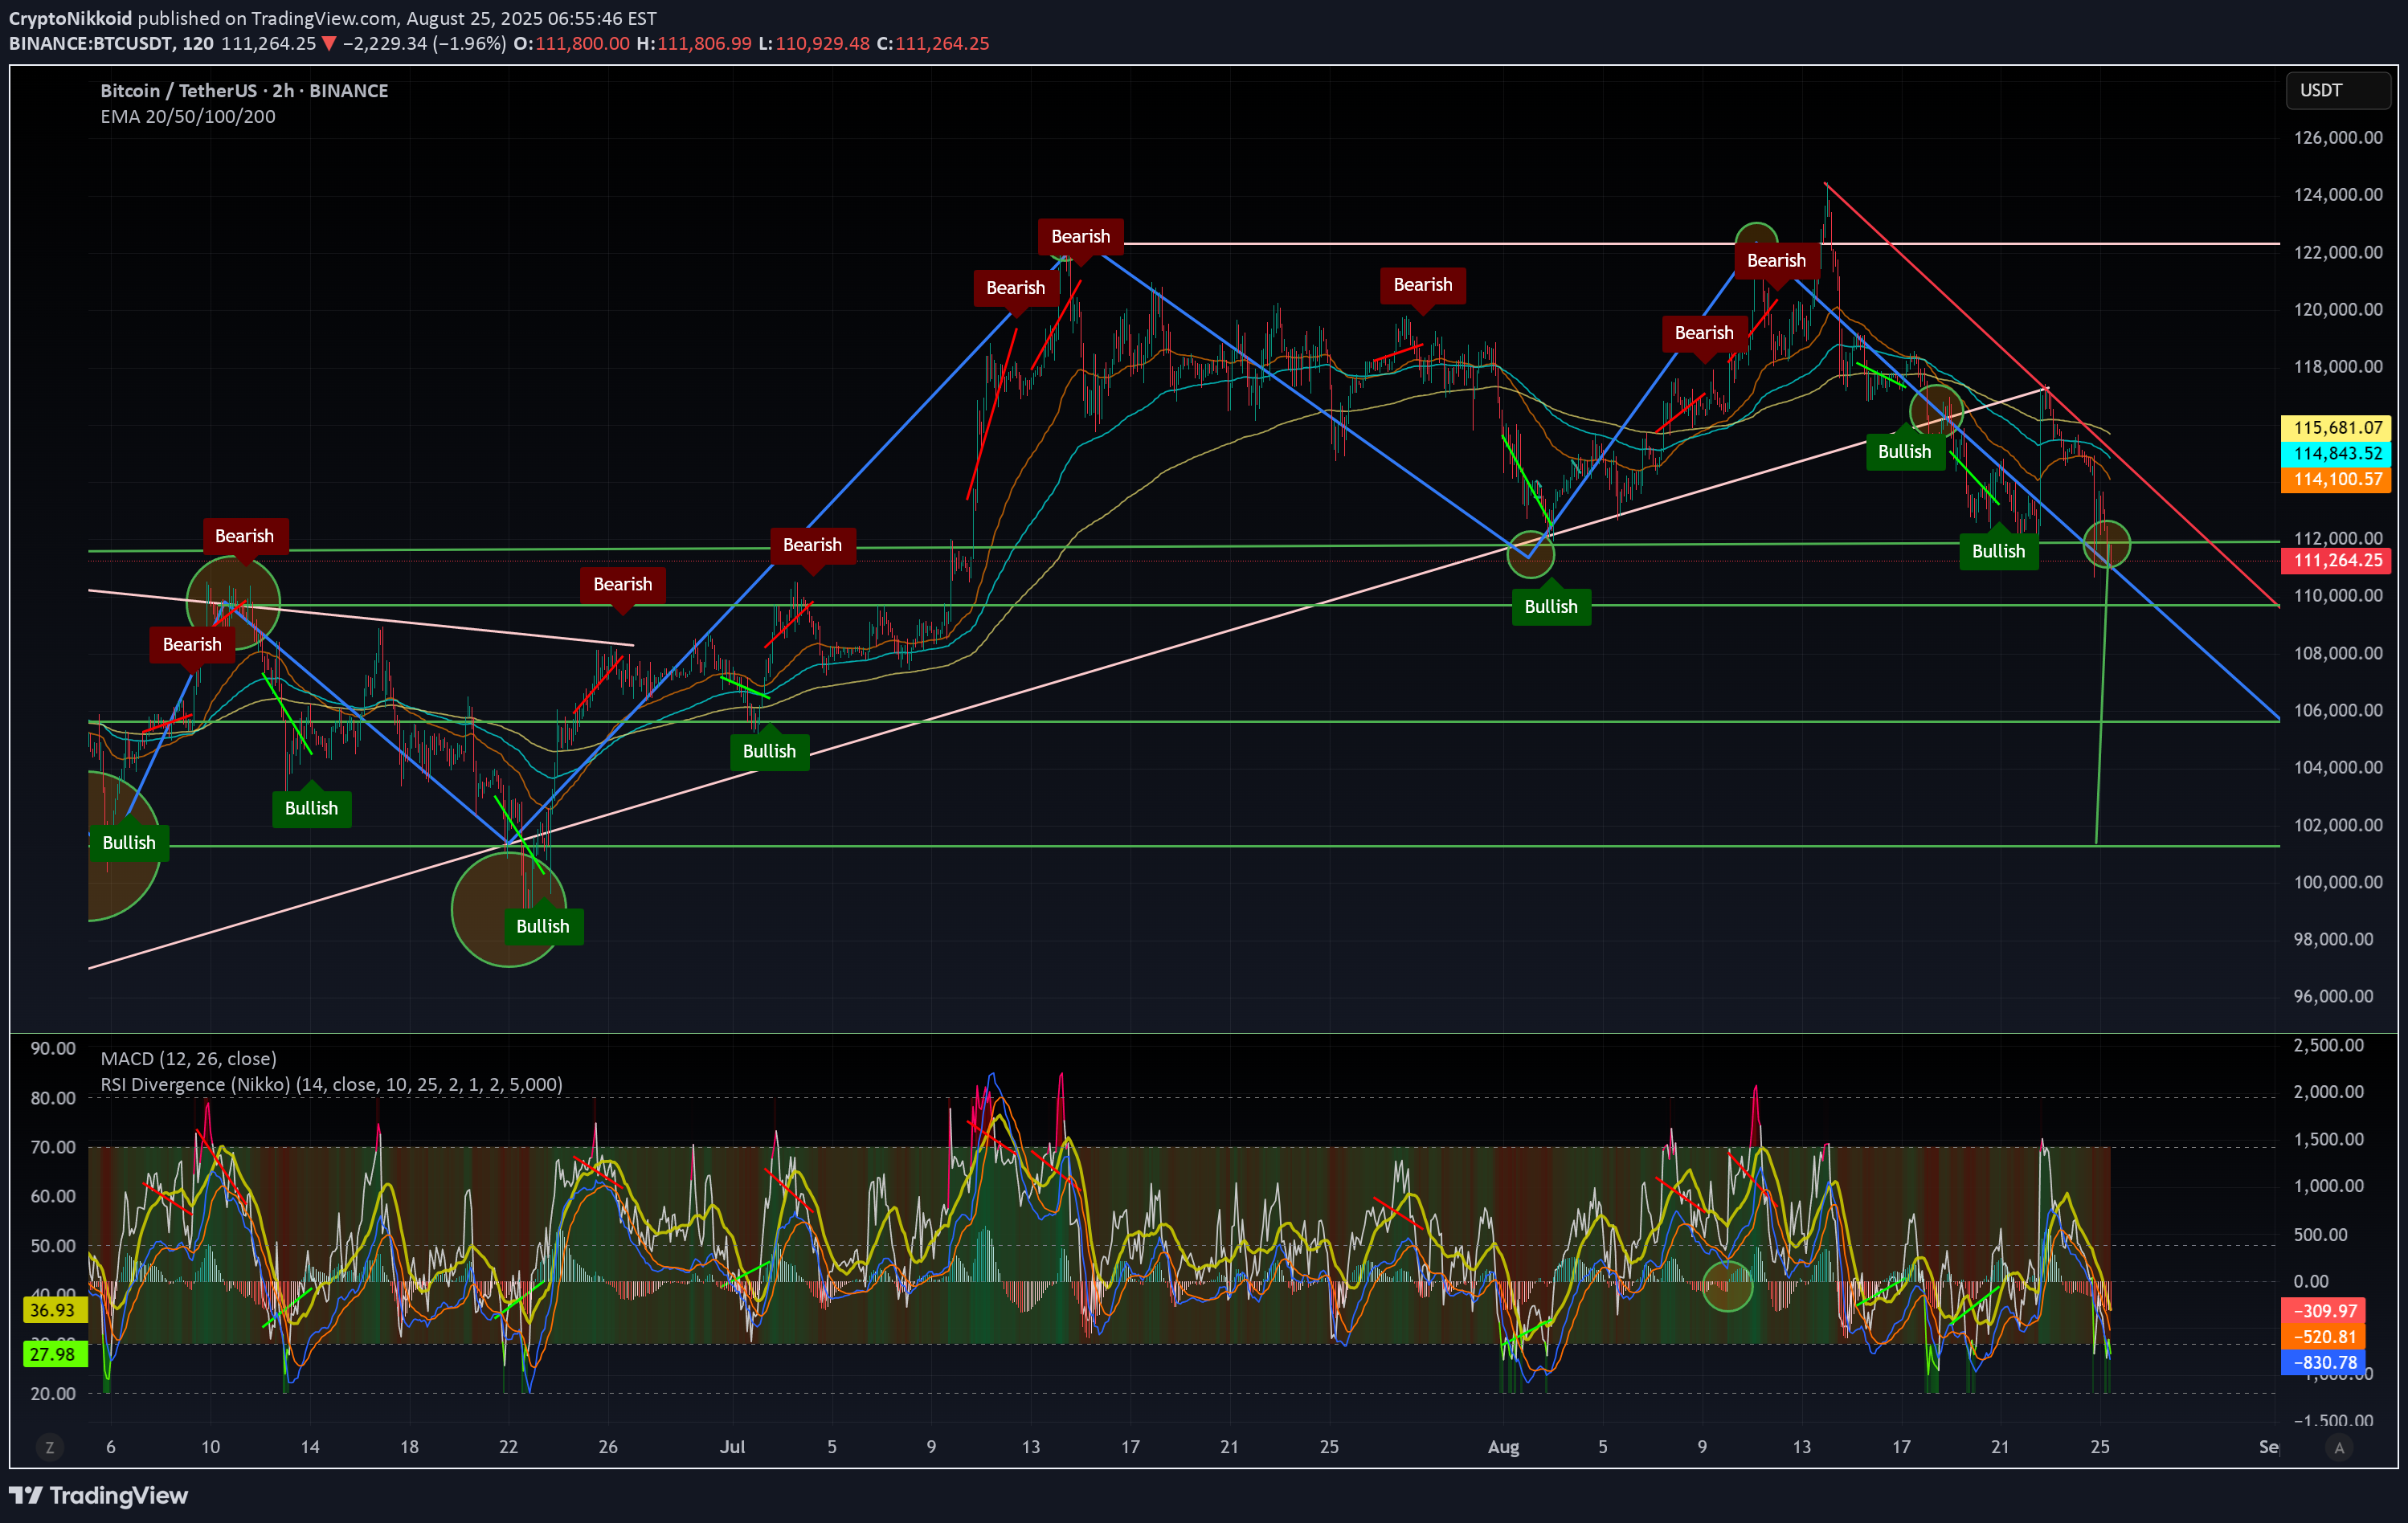Click the USDT currency button

click(x=2337, y=90)
